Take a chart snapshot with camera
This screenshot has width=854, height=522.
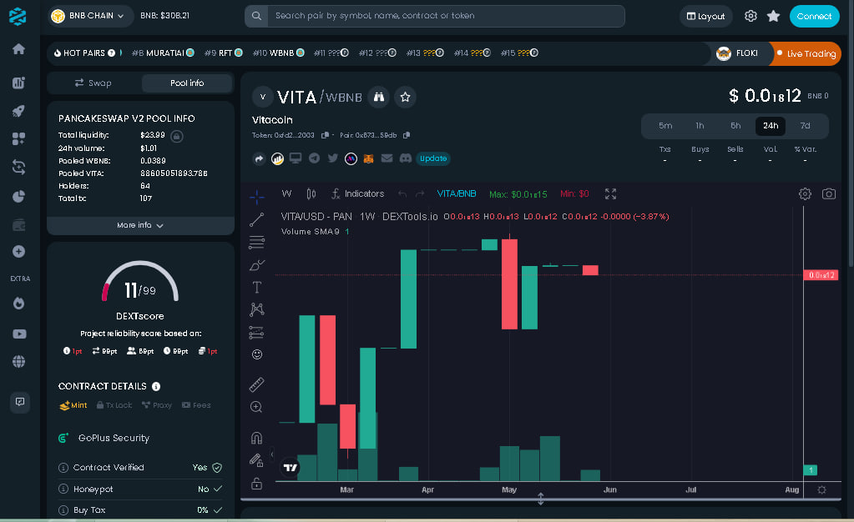coord(828,193)
